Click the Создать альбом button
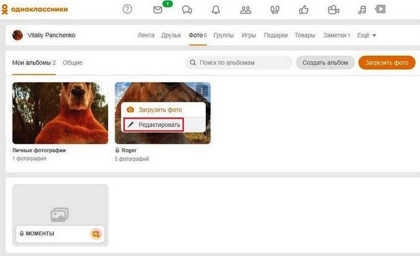This screenshot has width=420, height=256. [325, 62]
